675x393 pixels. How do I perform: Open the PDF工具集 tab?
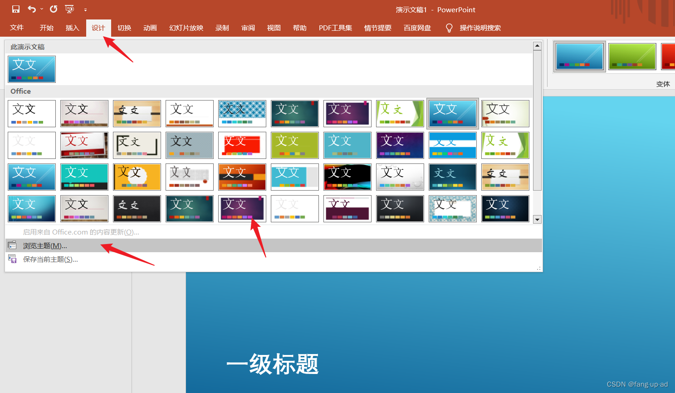[336, 28]
